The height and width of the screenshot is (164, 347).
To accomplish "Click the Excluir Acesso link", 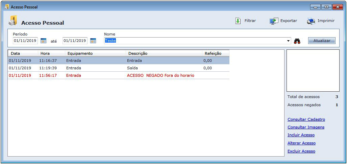I will [301, 151].
